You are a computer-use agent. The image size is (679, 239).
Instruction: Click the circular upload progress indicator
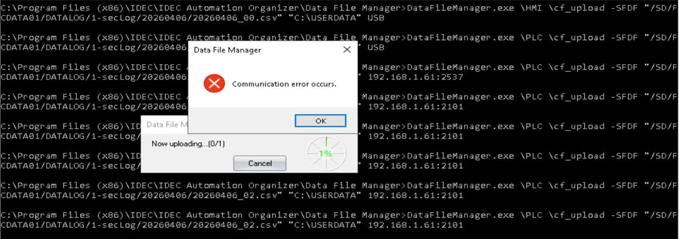click(x=326, y=154)
